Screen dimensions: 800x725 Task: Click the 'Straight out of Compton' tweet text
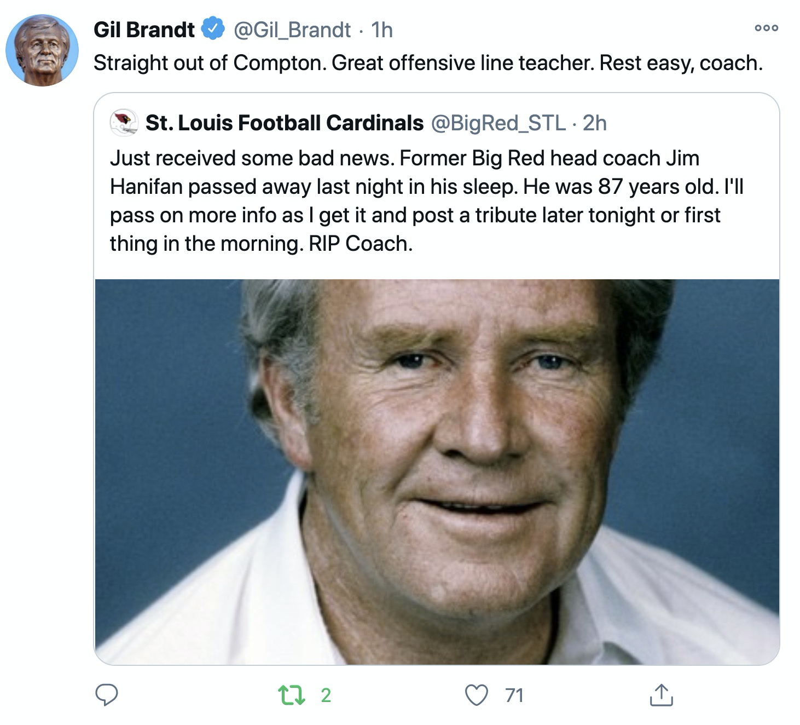pos(427,63)
